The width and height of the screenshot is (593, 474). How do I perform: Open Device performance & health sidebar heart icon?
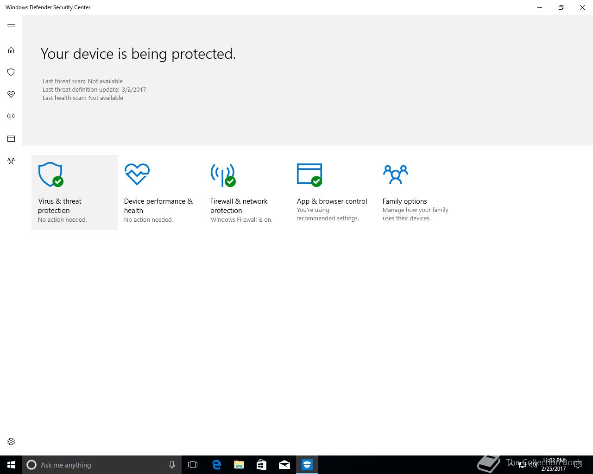pyautogui.click(x=11, y=94)
